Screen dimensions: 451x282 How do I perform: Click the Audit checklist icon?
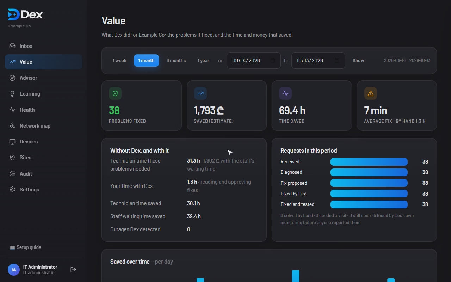tap(12, 174)
